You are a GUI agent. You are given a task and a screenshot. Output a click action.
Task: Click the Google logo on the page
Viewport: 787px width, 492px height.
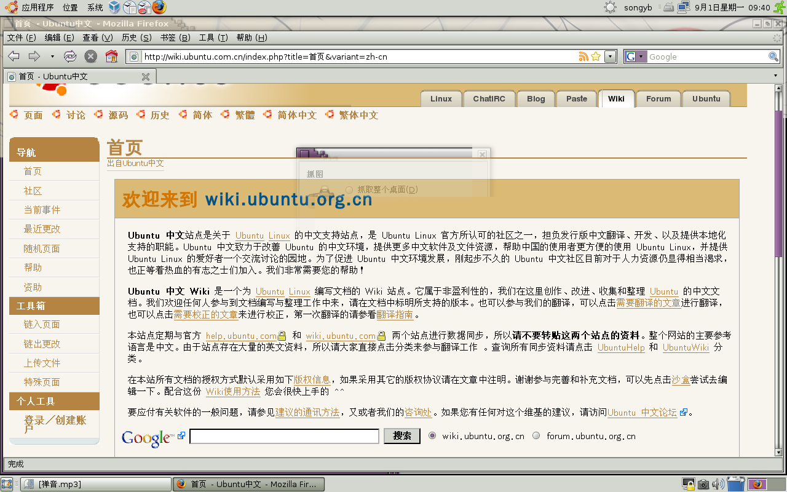tap(148, 438)
